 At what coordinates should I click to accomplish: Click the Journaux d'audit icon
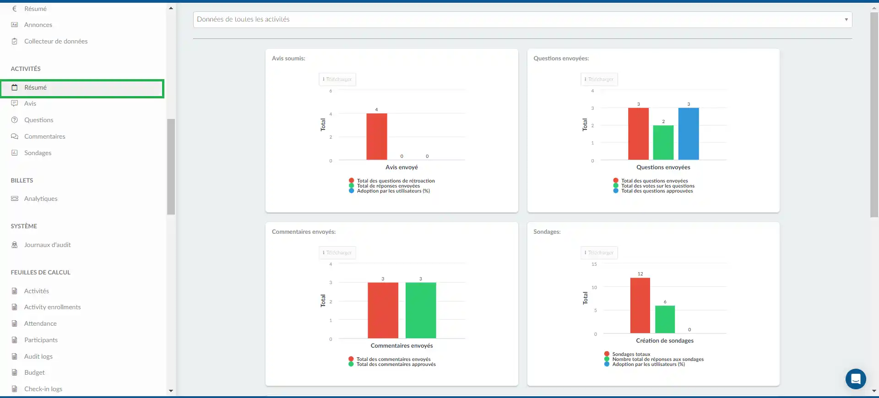(x=15, y=245)
